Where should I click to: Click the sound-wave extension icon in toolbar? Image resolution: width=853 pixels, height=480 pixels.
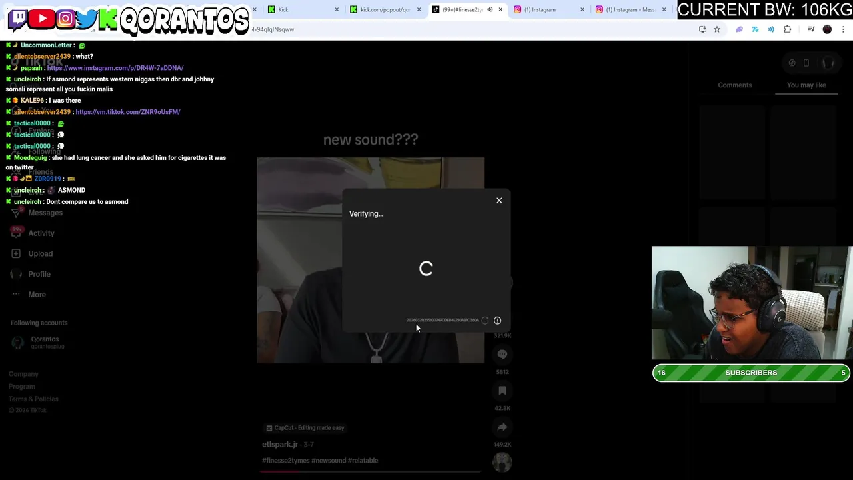pyautogui.click(x=771, y=29)
